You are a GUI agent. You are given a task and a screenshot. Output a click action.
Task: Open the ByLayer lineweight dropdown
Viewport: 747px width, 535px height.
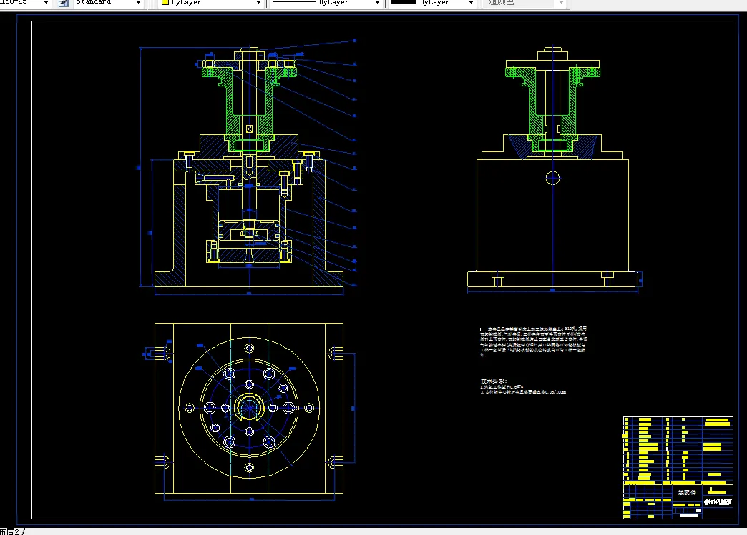[x=471, y=2]
